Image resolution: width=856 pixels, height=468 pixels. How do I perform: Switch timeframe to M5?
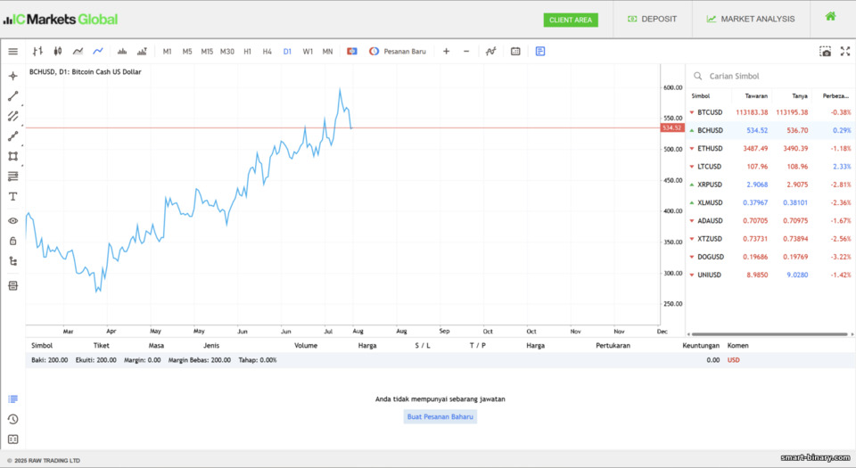pos(187,52)
